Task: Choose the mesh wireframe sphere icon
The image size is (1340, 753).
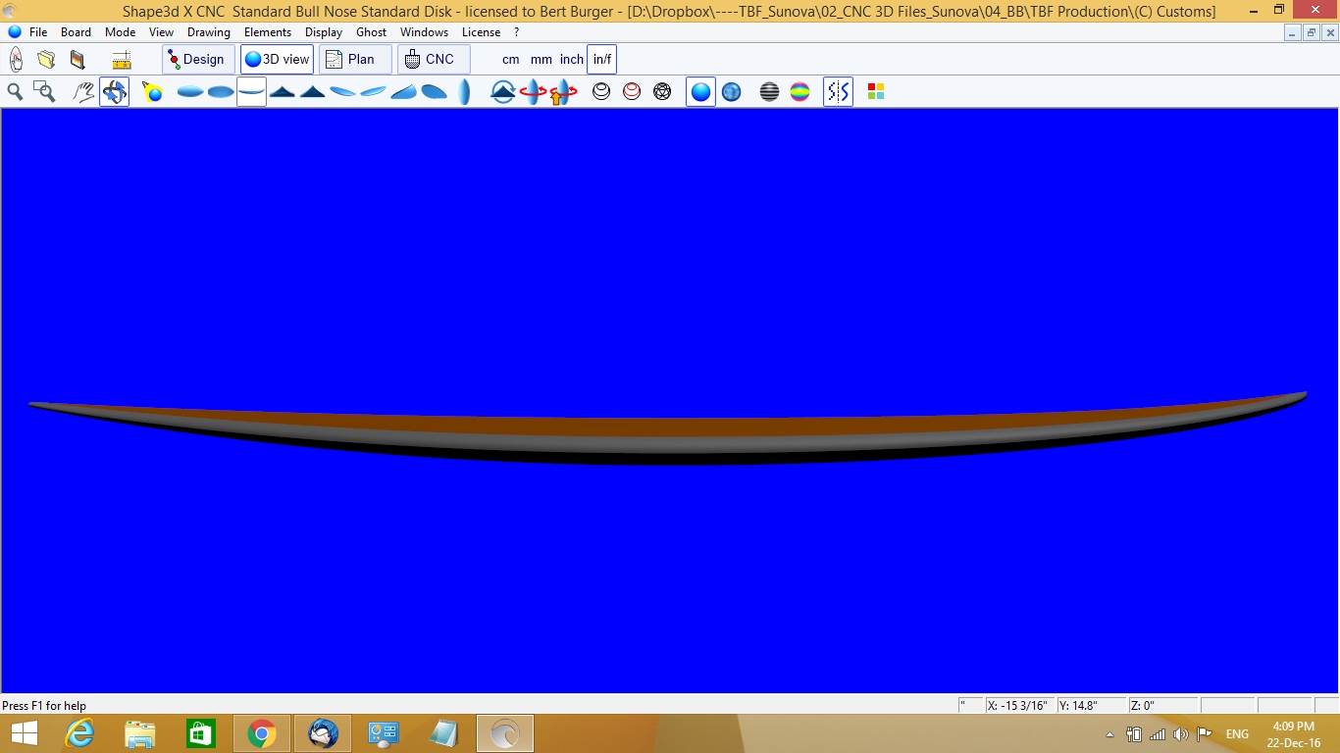Action: [662, 91]
